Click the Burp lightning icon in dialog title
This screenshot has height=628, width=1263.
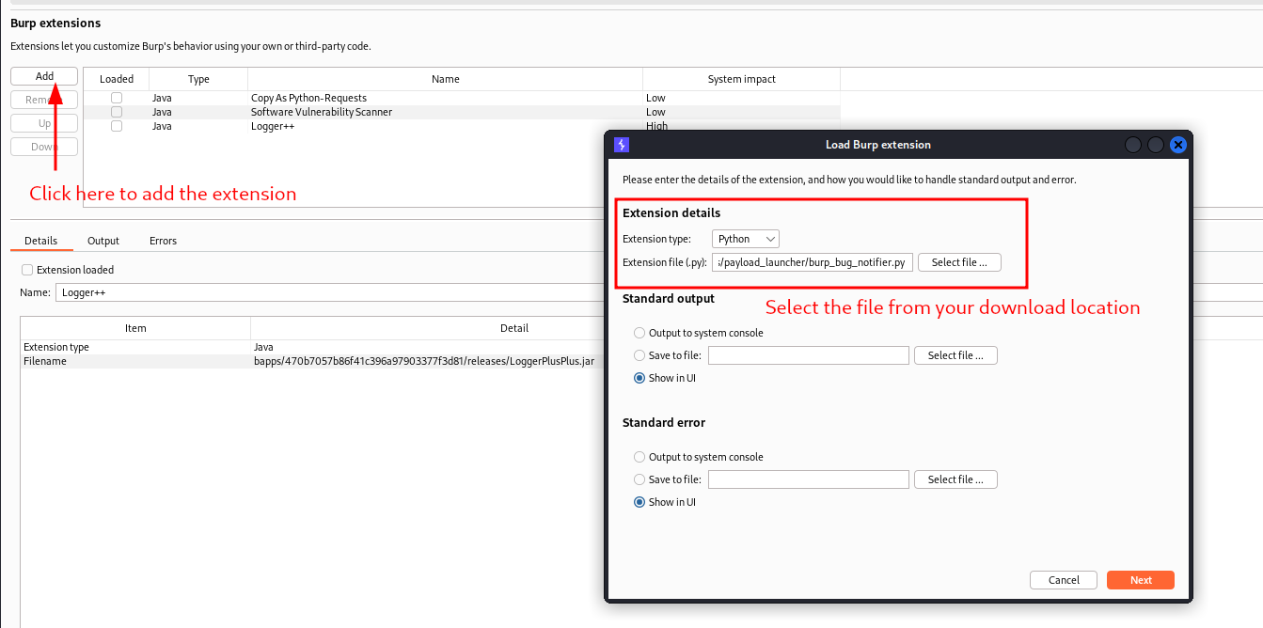621,145
